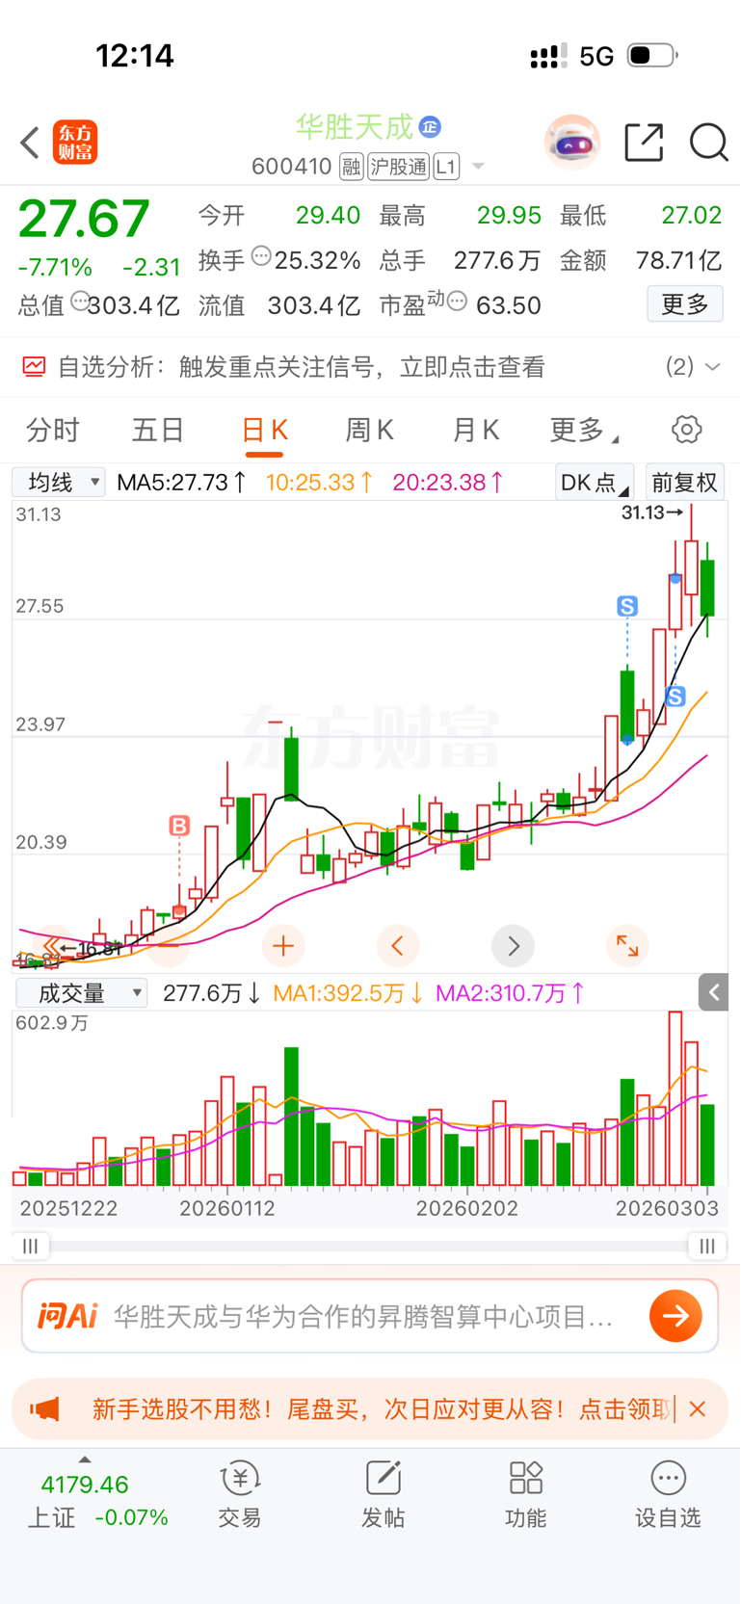
Task: Tap the 总值 info smiley icon
Action: (x=81, y=300)
